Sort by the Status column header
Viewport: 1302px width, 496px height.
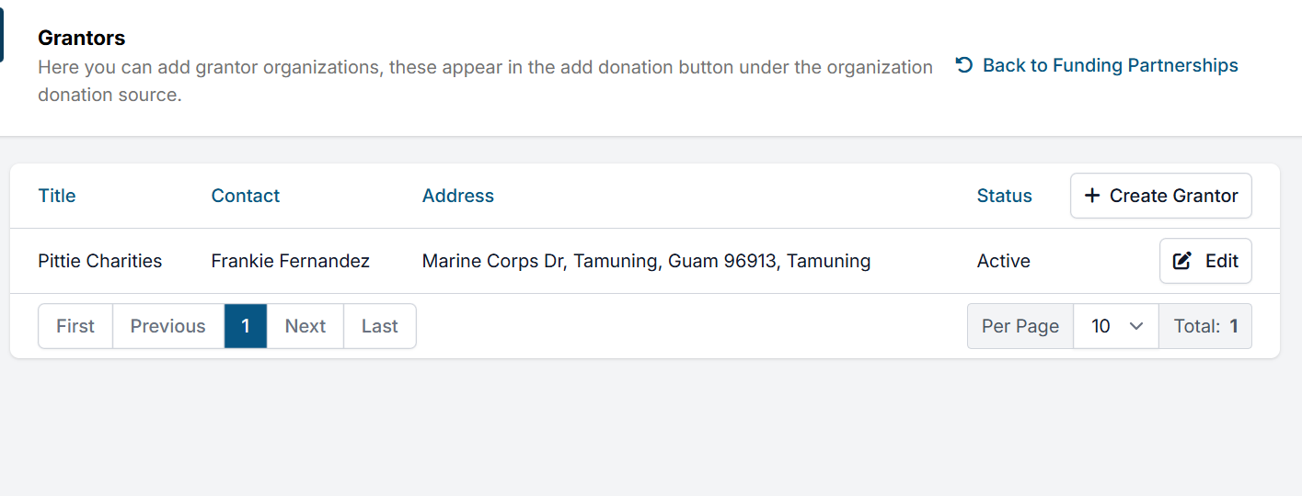pos(1004,196)
